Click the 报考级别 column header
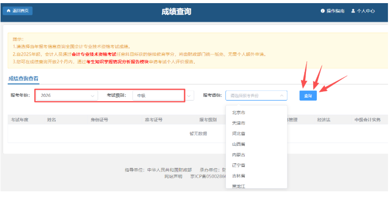Image resolution: width=389 pixels, height=197 pixels. point(208,120)
